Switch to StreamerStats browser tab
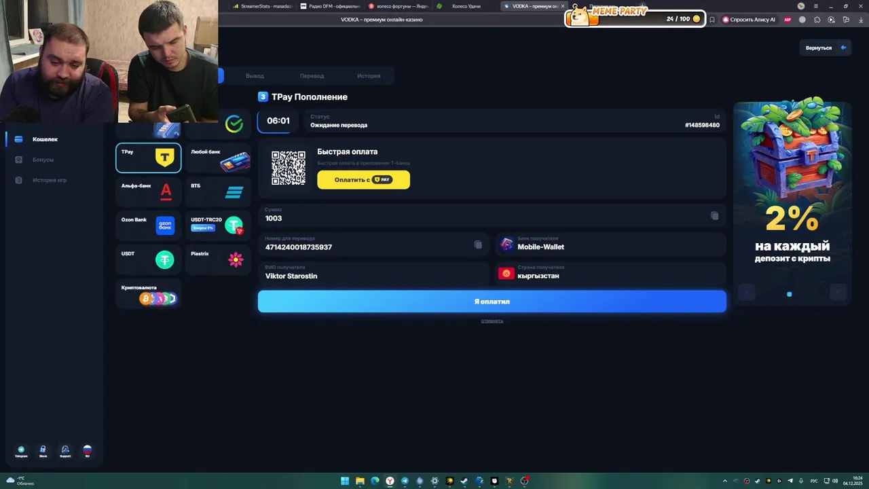 point(261,6)
